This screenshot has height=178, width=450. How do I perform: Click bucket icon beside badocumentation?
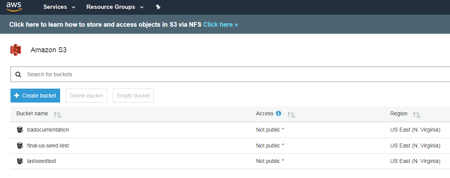[20, 130]
